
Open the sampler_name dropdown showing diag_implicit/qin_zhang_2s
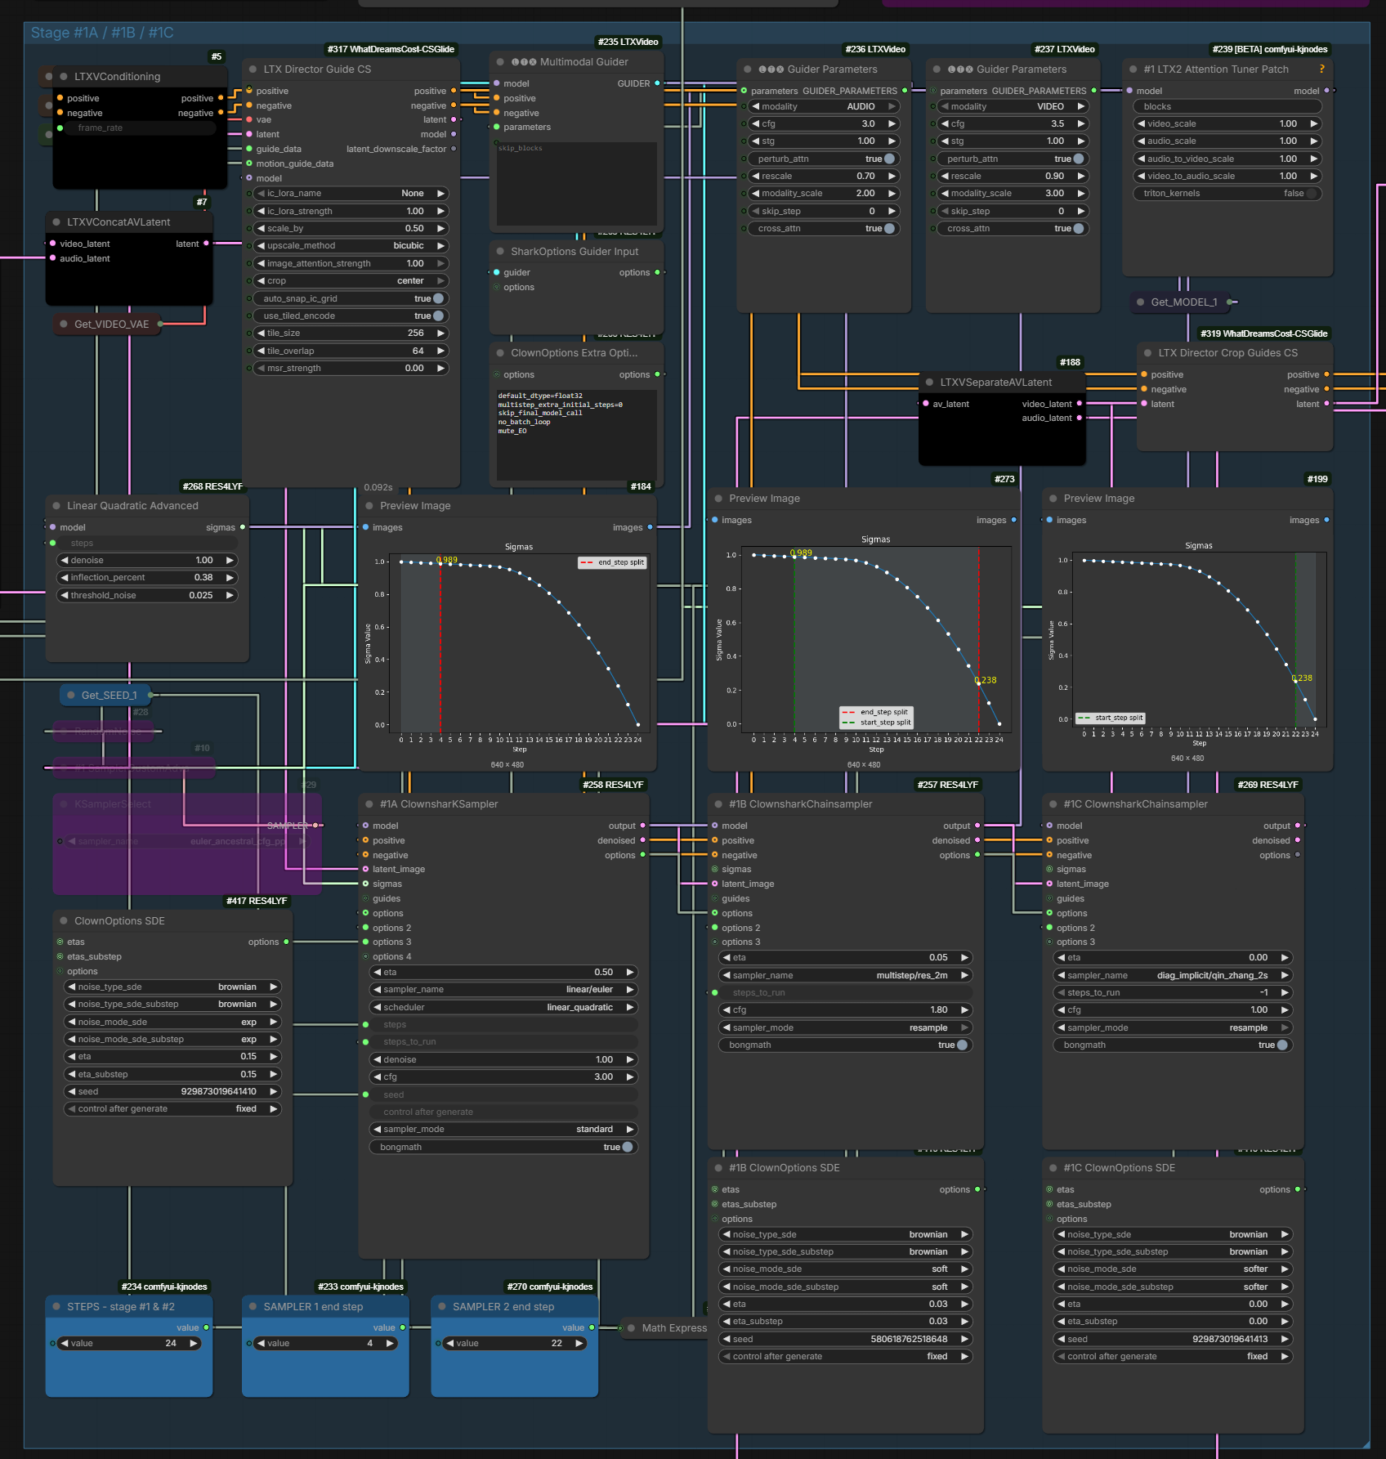coord(1174,976)
